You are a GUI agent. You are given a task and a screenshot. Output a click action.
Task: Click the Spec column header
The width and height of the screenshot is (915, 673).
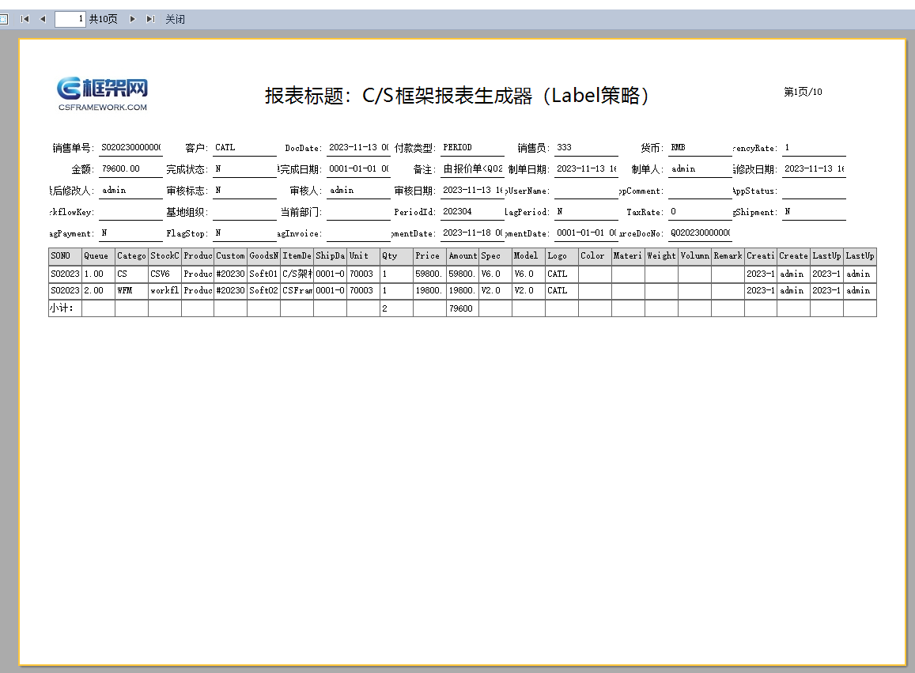495,255
